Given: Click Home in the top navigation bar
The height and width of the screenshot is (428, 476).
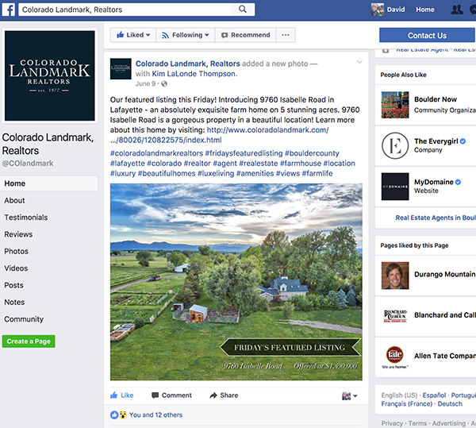Looking at the screenshot, I should 425,10.
